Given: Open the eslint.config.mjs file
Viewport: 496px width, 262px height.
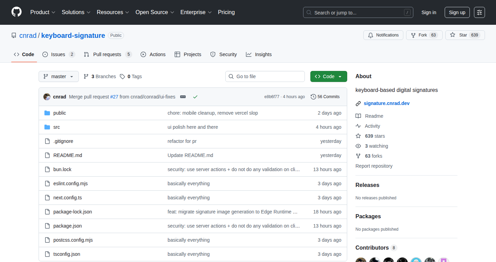Looking at the screenshot, I should click(71, 184).
